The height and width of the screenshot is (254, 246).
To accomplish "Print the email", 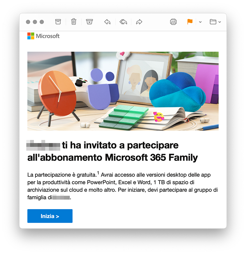I will pos(173,22).
